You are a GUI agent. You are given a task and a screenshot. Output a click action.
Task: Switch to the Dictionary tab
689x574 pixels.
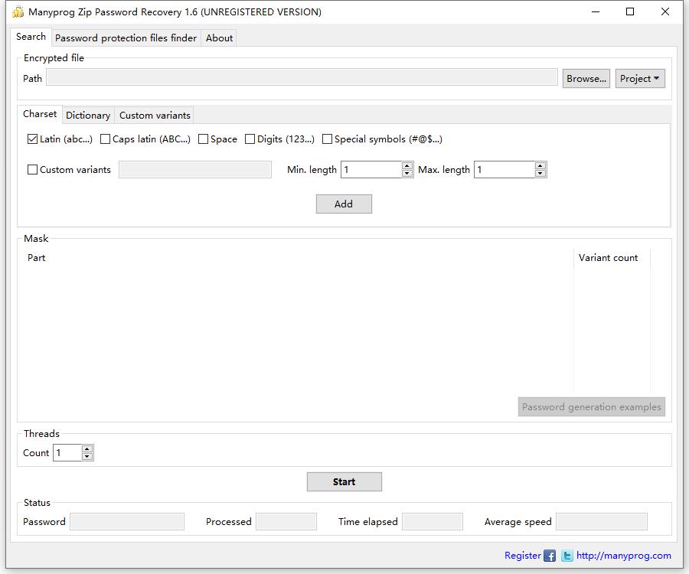(88, 116)
